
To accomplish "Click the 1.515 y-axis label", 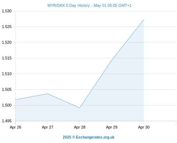I will tap(7, 58).
